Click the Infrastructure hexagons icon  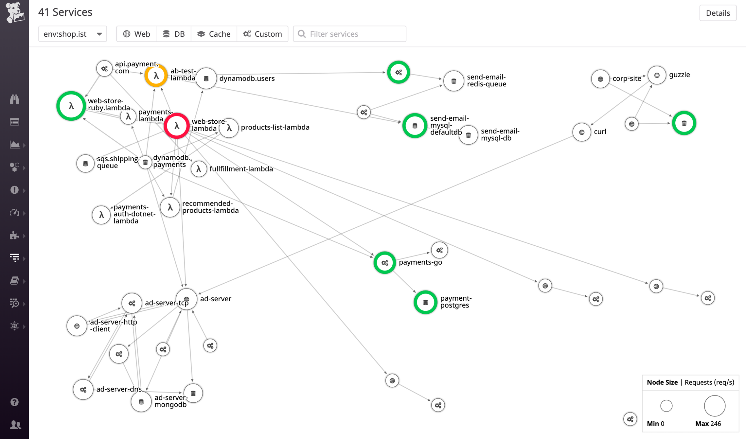15,167
